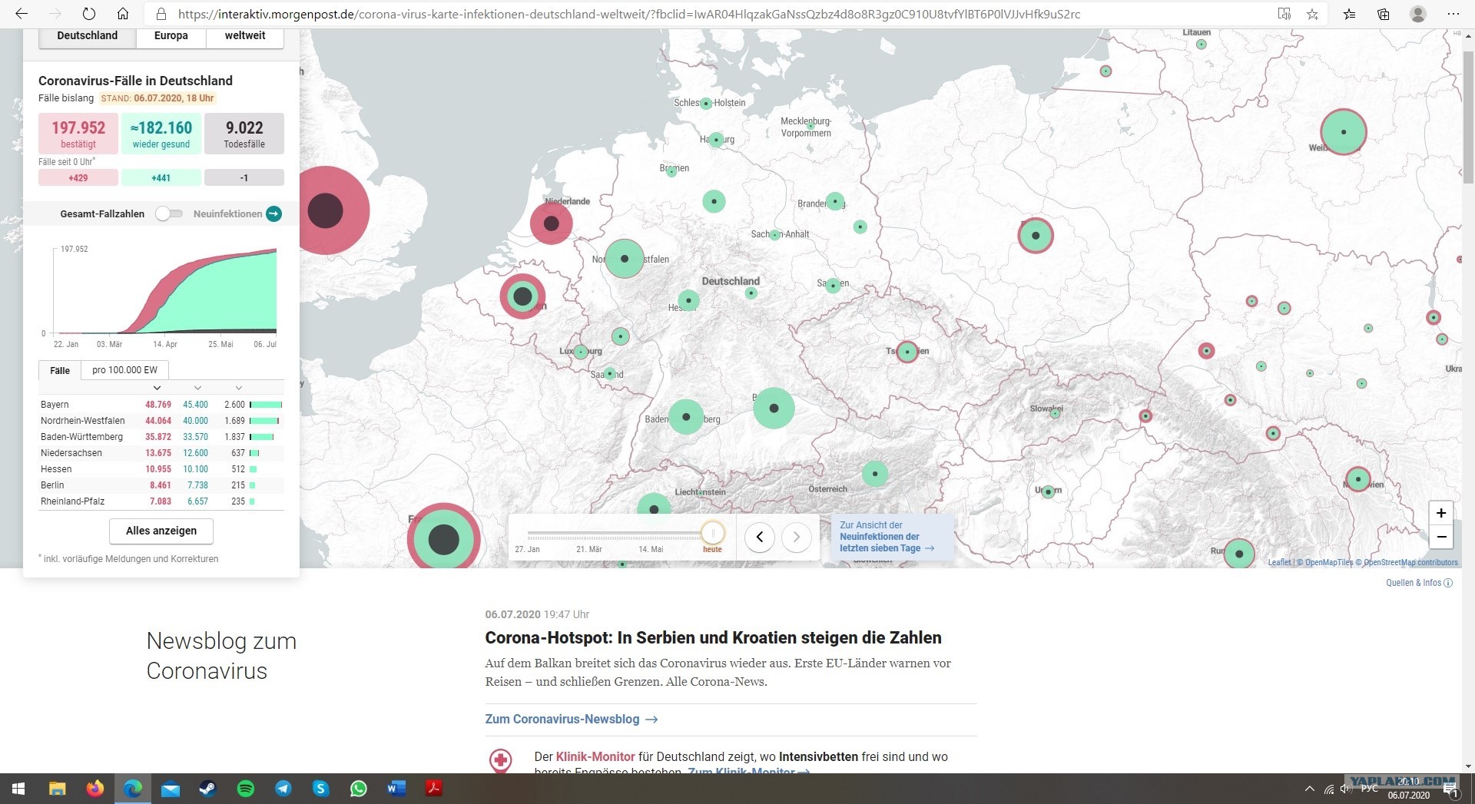Select the pro 100.000 EW tab
This screenshot has width=1475, height=804.
124,370
